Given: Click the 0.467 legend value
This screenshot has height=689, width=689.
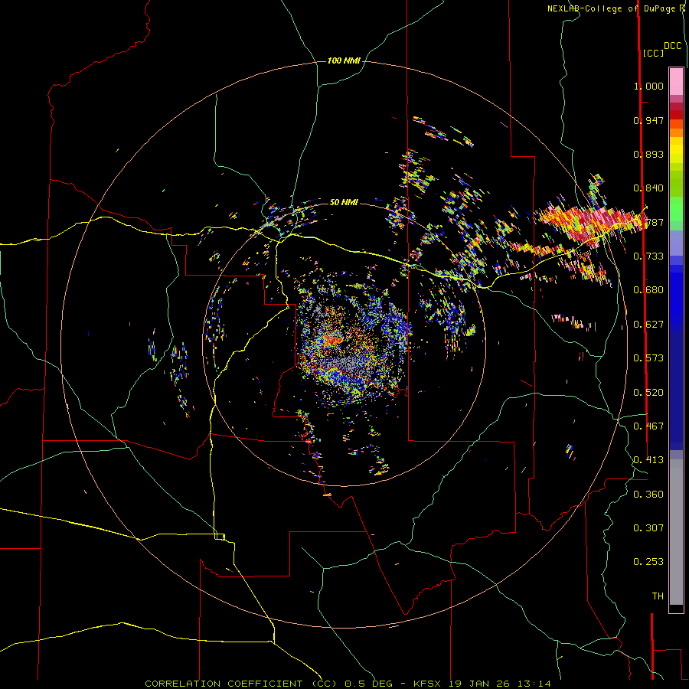Looking at the screenshot, I should (648, 426).
